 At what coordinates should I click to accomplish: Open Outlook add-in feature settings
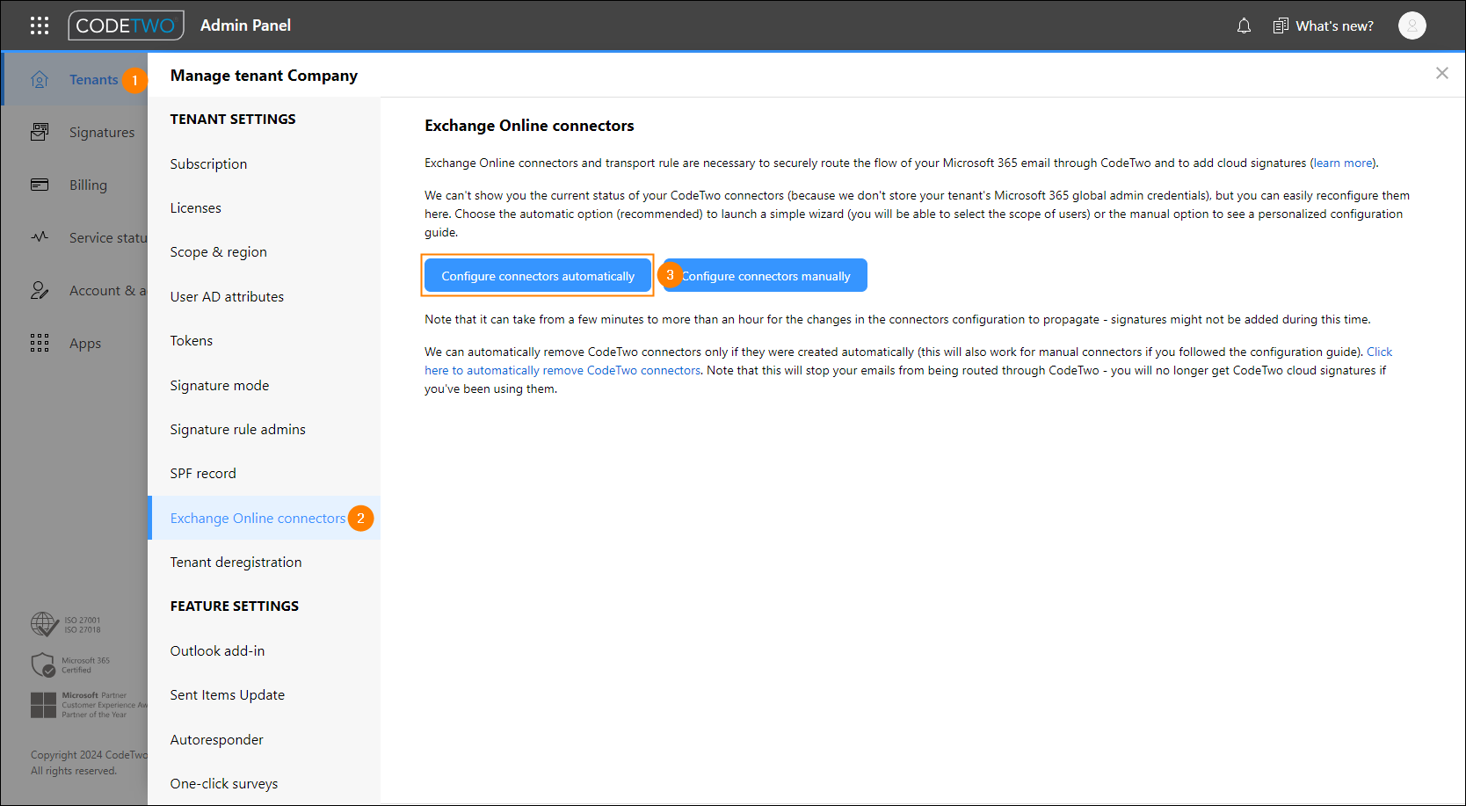[x=217, y=651]
